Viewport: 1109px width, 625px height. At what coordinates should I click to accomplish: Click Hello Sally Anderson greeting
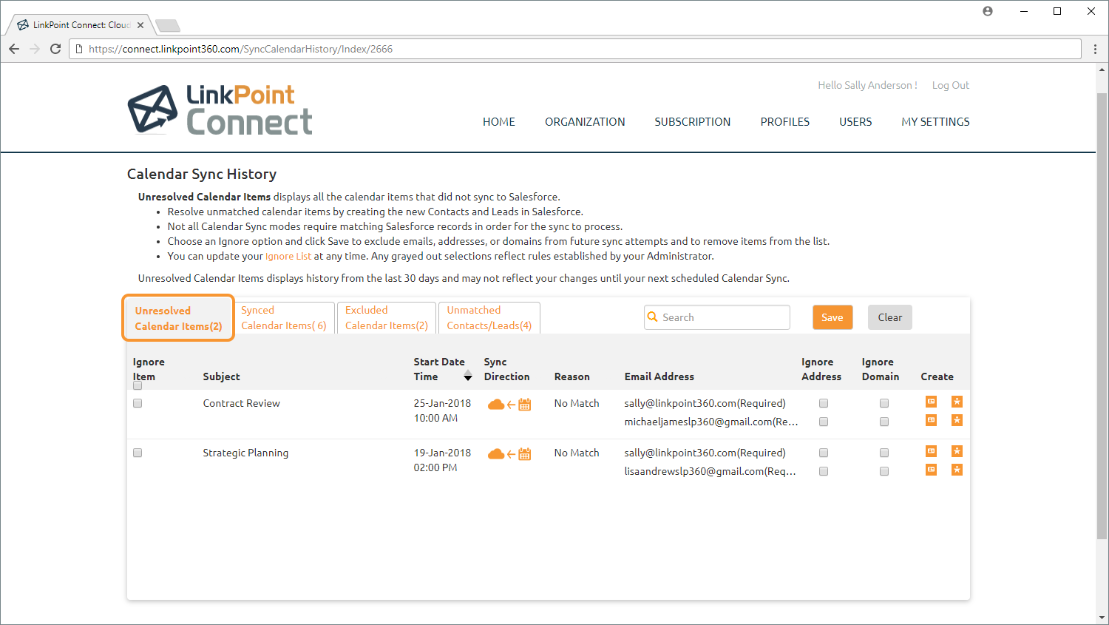[x=867, y=85]
